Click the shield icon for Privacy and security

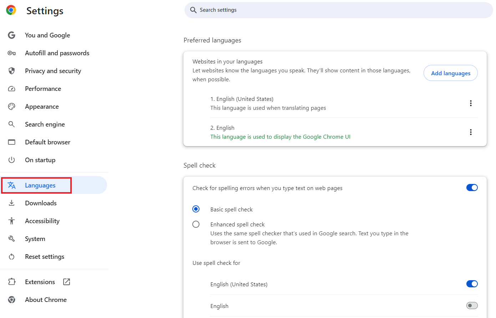(12, 71)
